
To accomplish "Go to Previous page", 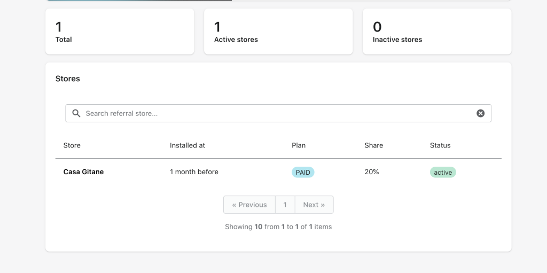I will click(249, 205).
